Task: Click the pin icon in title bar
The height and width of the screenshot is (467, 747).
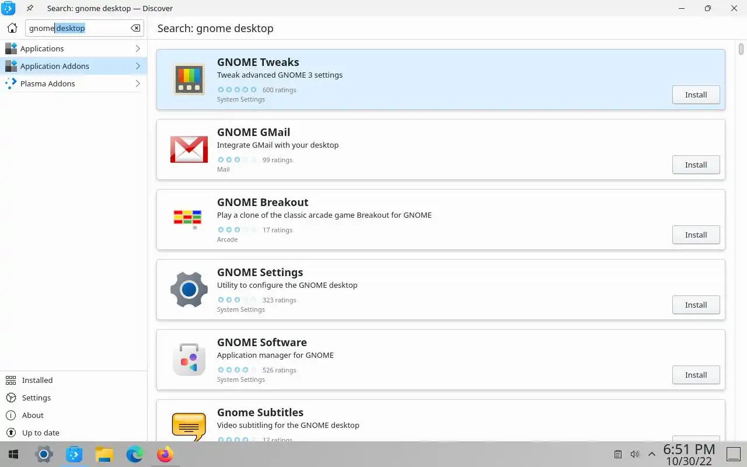Action: [x=30, y=8]
